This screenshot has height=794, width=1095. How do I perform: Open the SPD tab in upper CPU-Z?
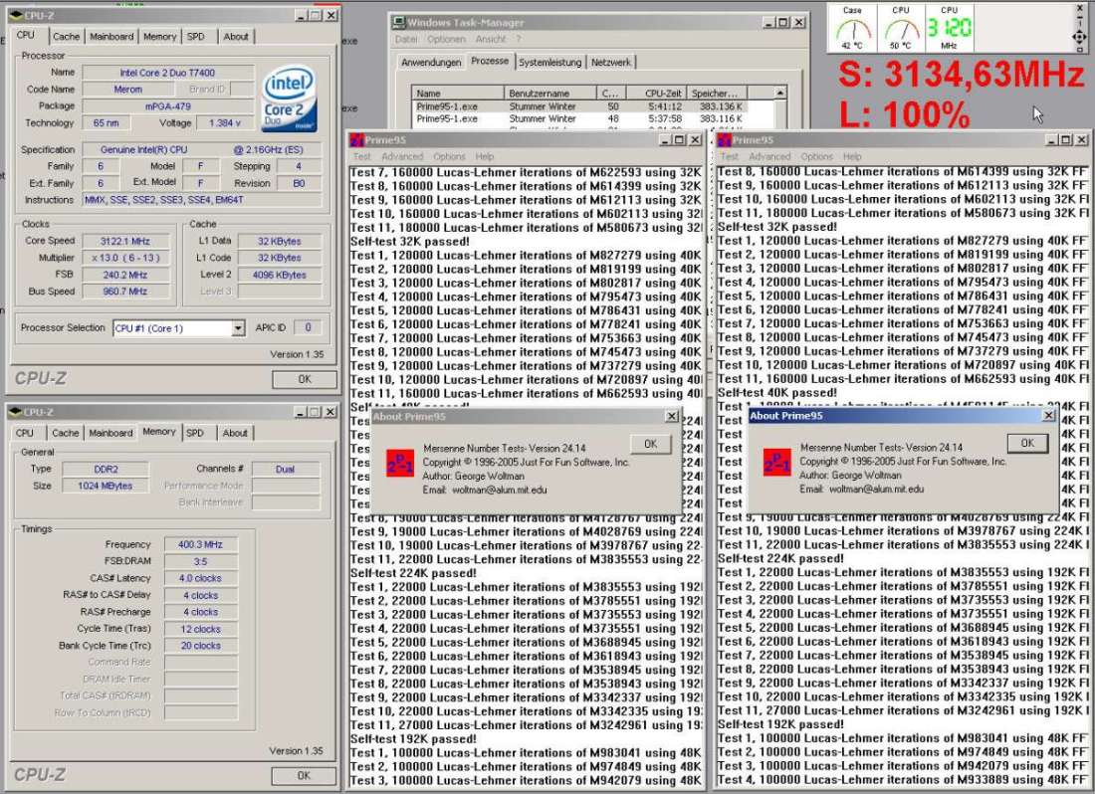[195, 36]
